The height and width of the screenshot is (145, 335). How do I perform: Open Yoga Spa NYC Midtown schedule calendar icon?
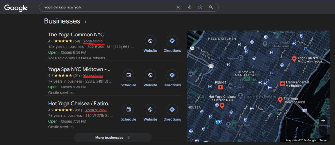(128, 75)
